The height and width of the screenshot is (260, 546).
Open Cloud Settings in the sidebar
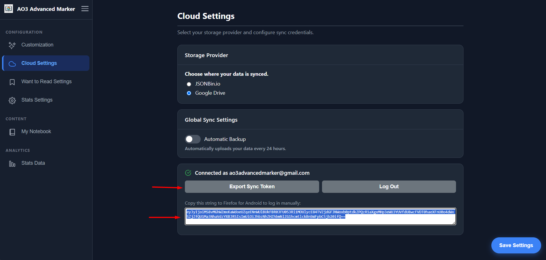point(46,63)
